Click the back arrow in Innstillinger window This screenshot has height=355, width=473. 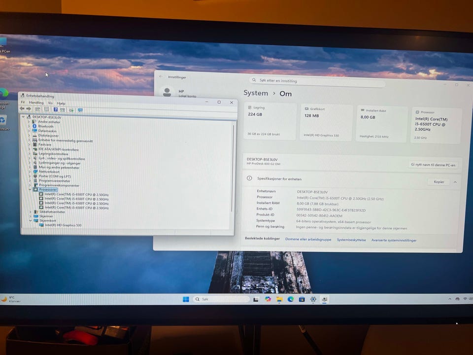click(x=161, y=76)
